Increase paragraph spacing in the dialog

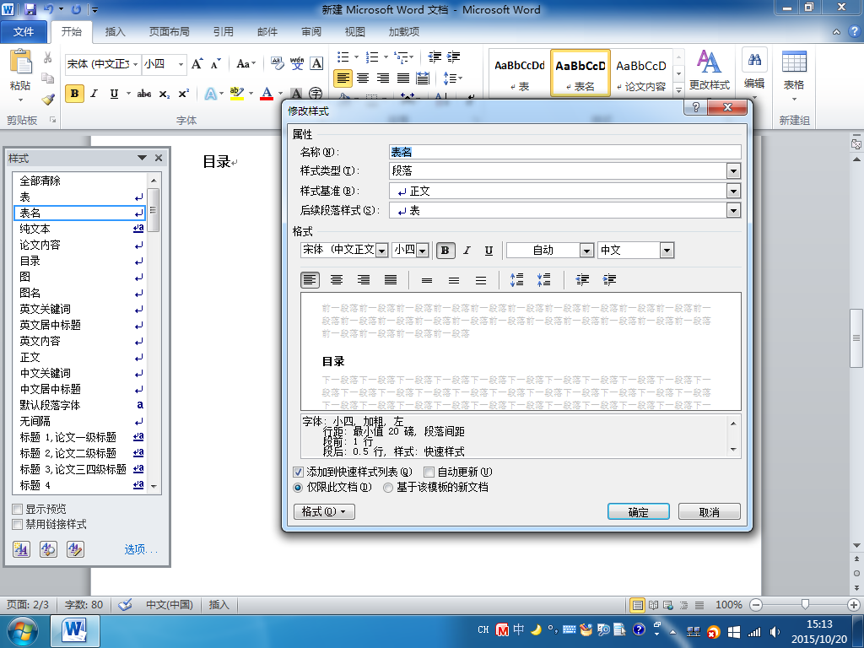tap(516, 280)
